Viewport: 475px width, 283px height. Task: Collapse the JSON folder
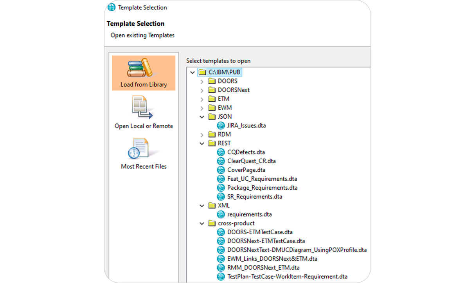click(x=202, y=116)
